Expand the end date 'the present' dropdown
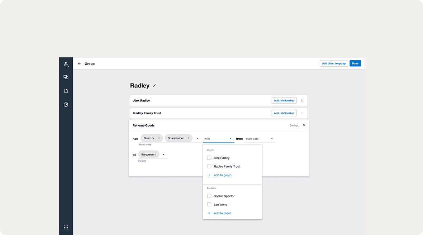Viewport: 423px width, 235px height. pos(164,155)
